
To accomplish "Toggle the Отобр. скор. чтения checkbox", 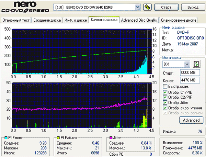I will 165,108.
